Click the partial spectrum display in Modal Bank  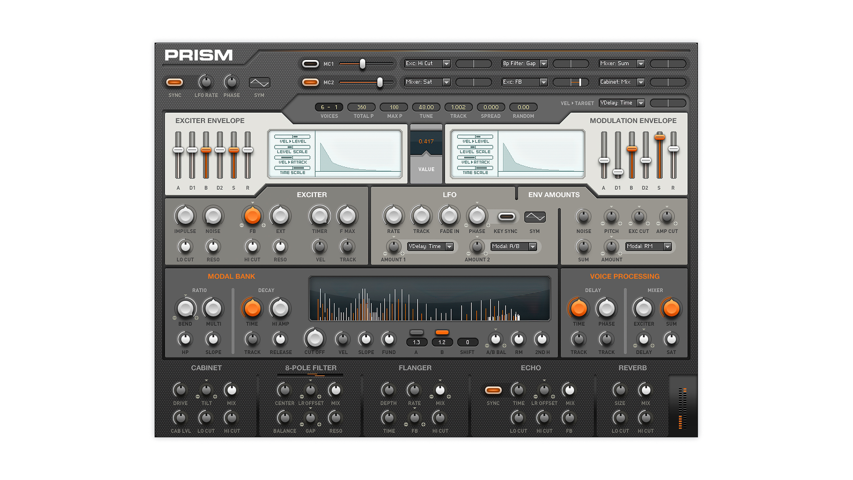[430, 299]
